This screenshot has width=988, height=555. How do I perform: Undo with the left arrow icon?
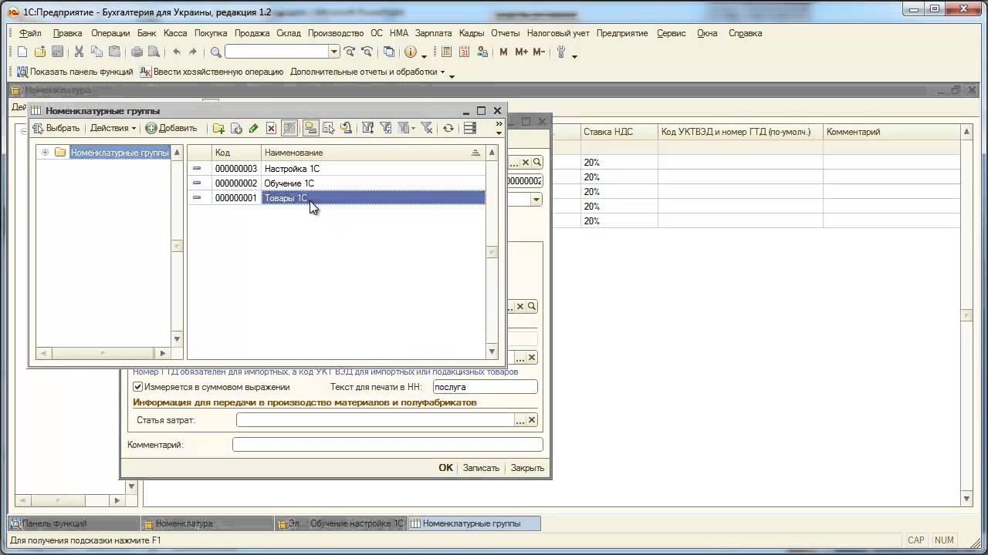pyautogui.click(x=177, y=52)
